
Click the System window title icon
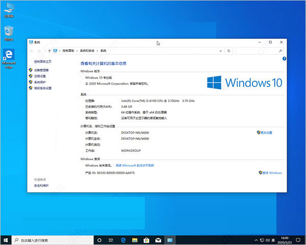point(31,42)
